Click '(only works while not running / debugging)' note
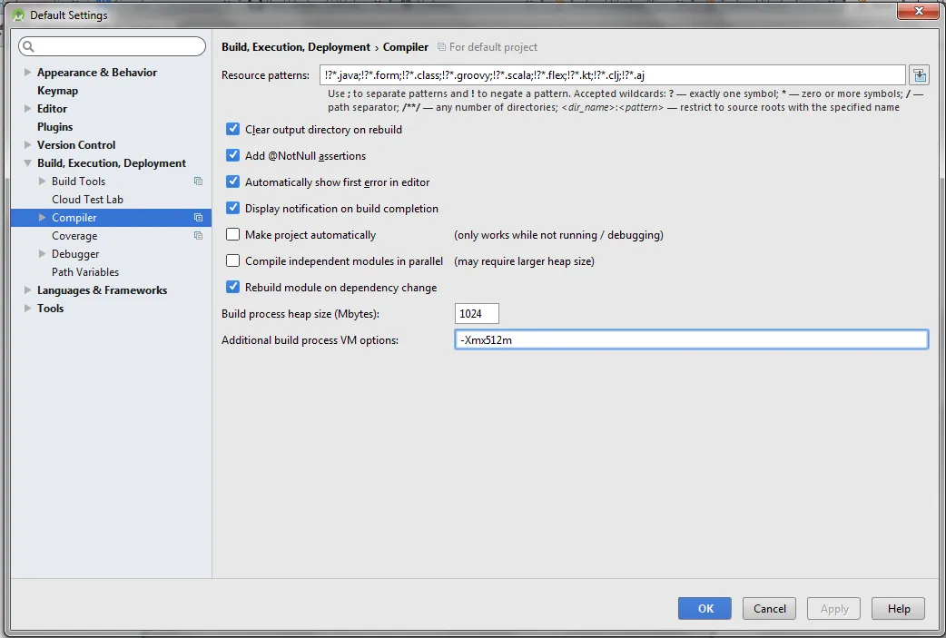The height and width of the screenshot is (638, 946). click(558, 234)
